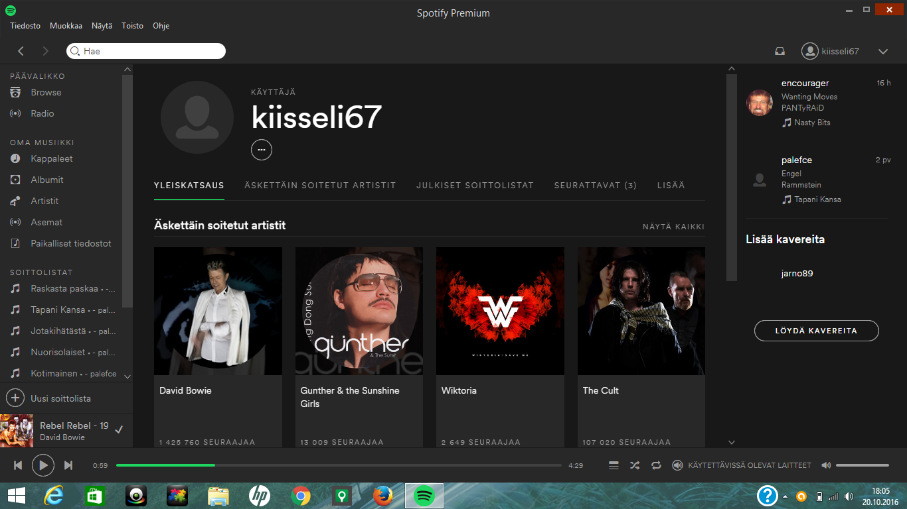907x509 pixels.
Task: Expand the account dropdown arrow
Action: (883, 51)
